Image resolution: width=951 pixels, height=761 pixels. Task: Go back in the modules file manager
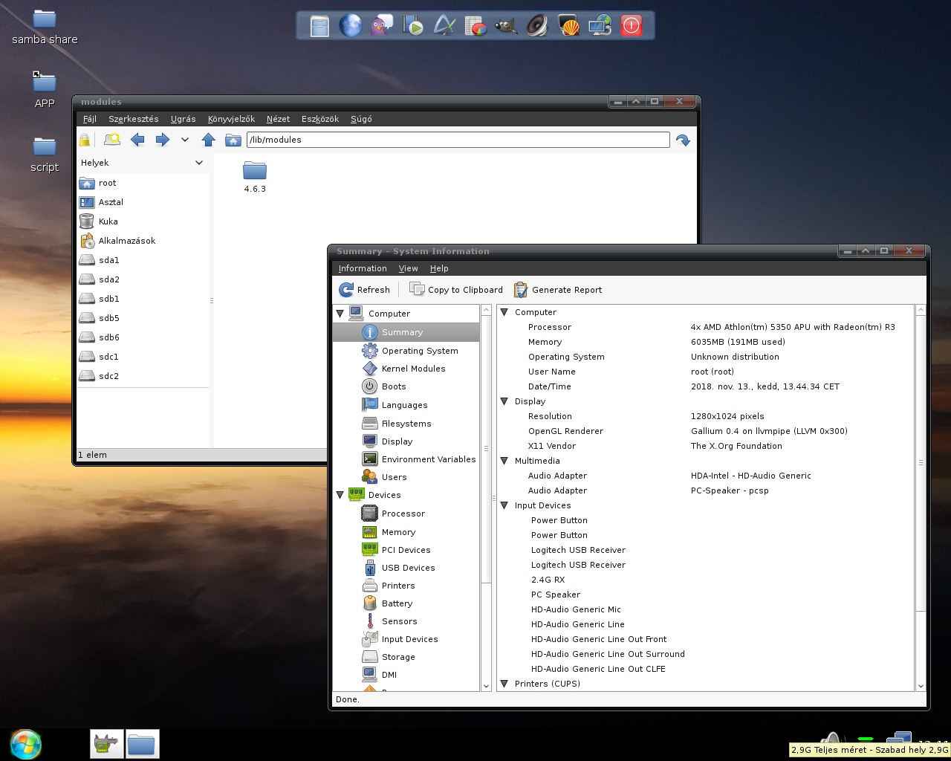[137, 140]
